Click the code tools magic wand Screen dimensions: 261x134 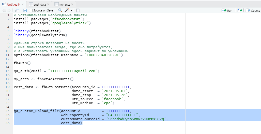pyautogui.click(x=67, y=10)
